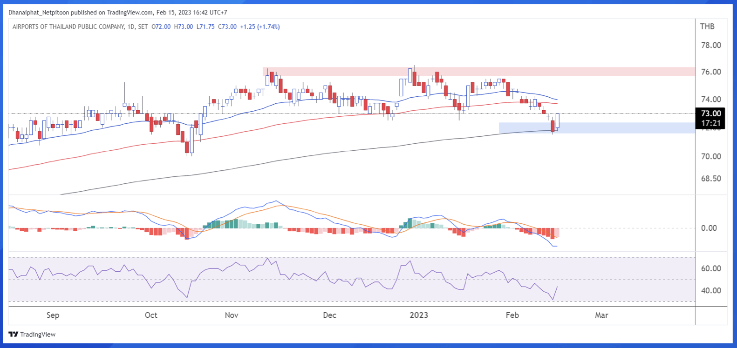The width and height of the screenshot is (737, 348).
Task: Click the 40.00 RSI axis value
Action: point(711,290)
